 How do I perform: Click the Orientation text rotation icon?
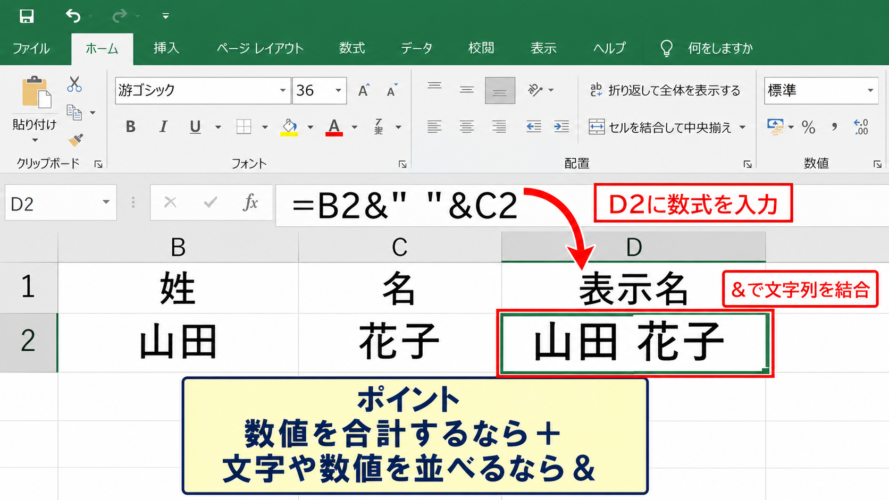pyautogui.click(x=535, y=90)
